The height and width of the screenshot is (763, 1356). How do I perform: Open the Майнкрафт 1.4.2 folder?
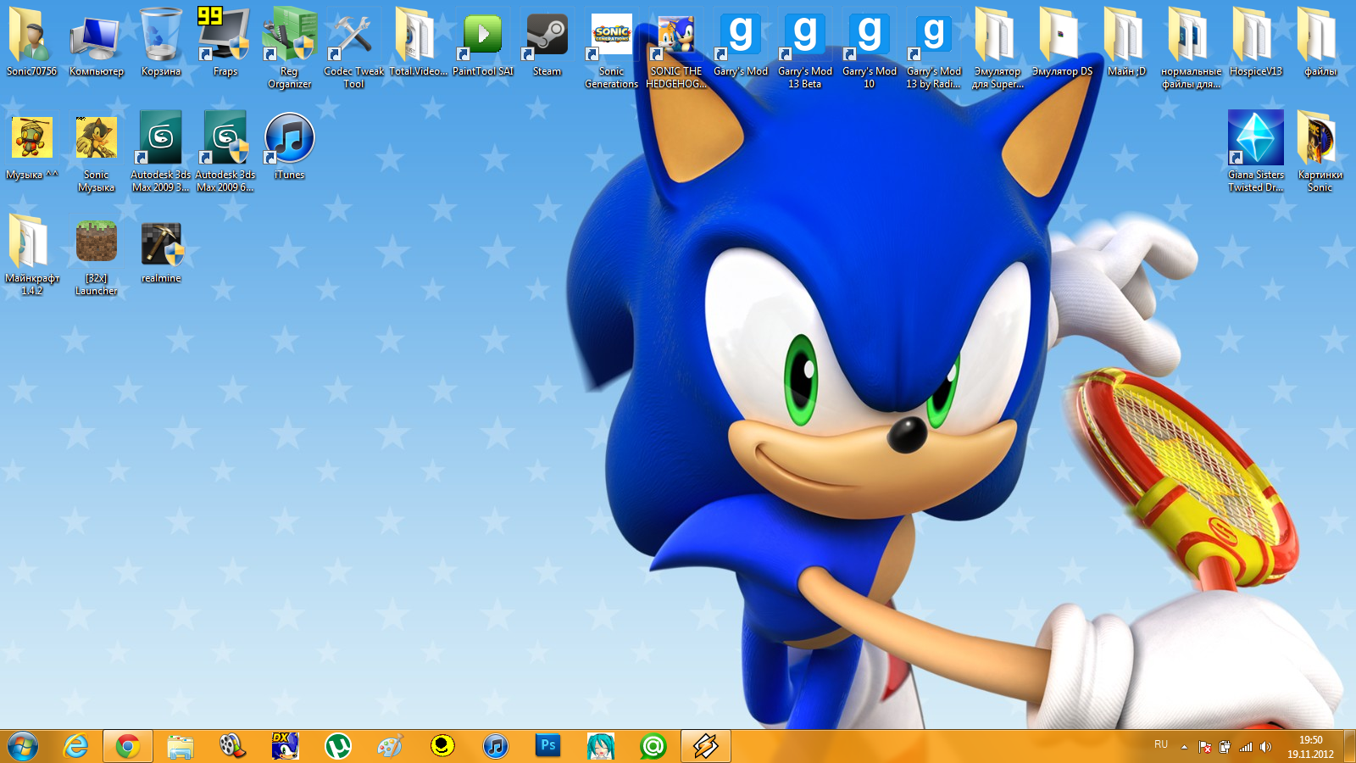click(x=32, y=254)
